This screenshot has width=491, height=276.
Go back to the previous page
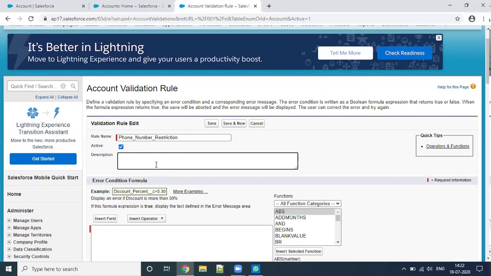(x=8, y=18)
